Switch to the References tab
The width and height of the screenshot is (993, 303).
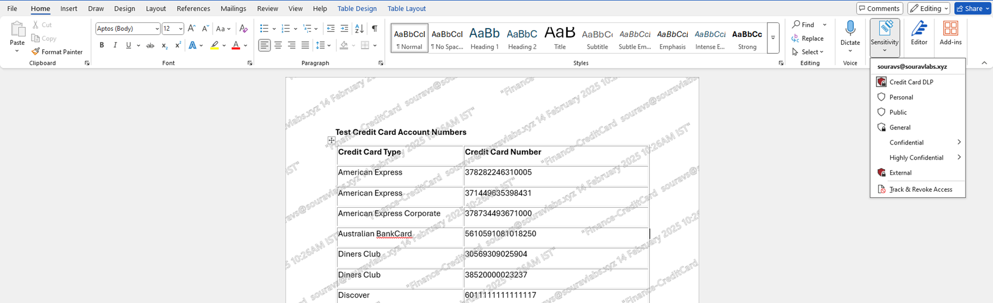click(x=194, y=8)
